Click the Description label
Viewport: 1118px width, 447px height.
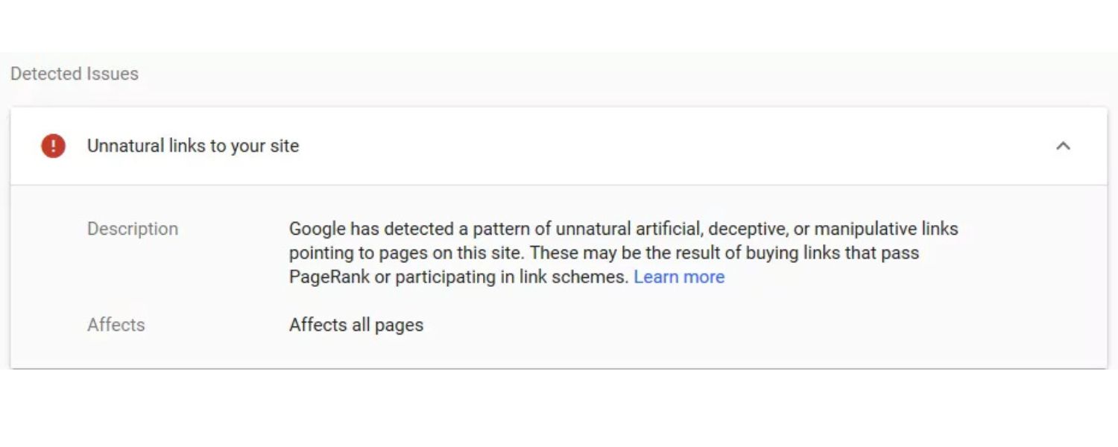pos(133,229)
